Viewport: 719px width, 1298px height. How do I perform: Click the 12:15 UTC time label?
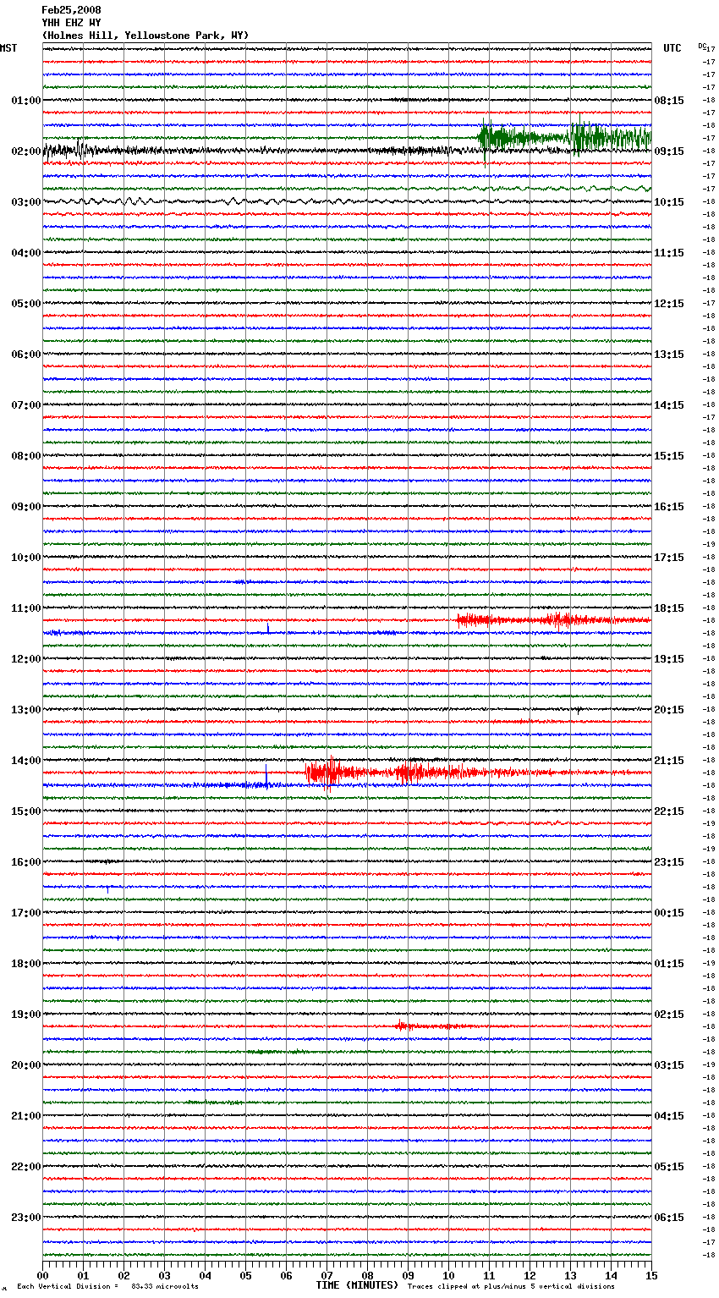(x=669, y=304)
